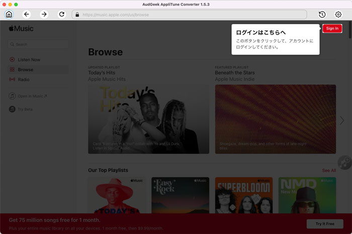The height and width of the screenshot is (234, 352).
Task: Click the floating add music button
Action: tap(345, 163)
